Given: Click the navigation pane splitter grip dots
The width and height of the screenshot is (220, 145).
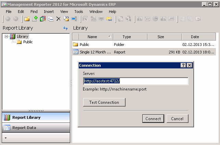Looking at the screenshot, I should pos(36,111).
